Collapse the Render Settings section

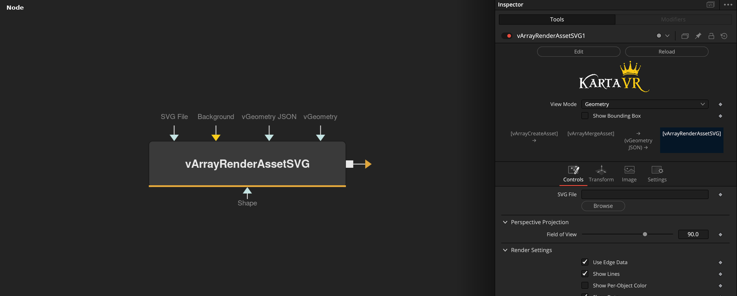click(x=505, y=250)
